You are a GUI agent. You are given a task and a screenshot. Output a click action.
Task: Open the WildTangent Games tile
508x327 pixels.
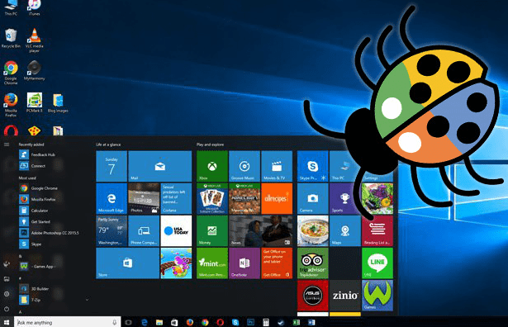tap(377, 296)
